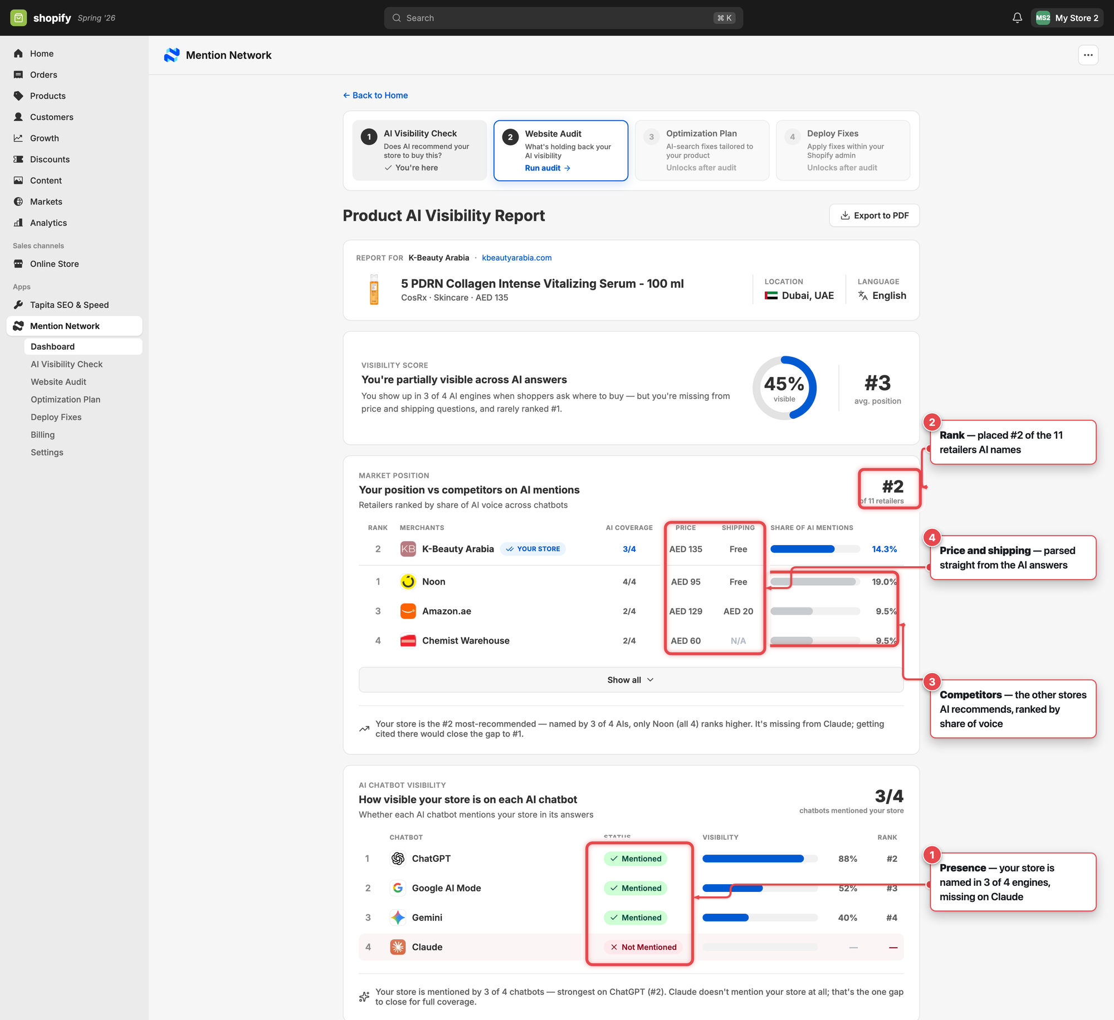Click the 45% visibility score ring
1114x1020 pixels.
[784, 388]
